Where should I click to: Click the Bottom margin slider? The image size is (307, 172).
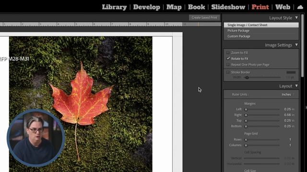[262, 126]
